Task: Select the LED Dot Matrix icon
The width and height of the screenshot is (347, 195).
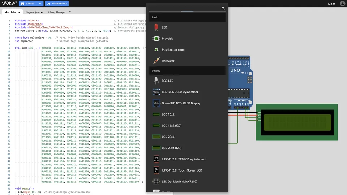Action: pyautogui.click(x=156, y=182)
